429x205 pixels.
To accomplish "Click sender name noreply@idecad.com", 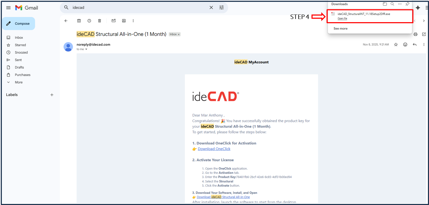I will pos(93,45).
